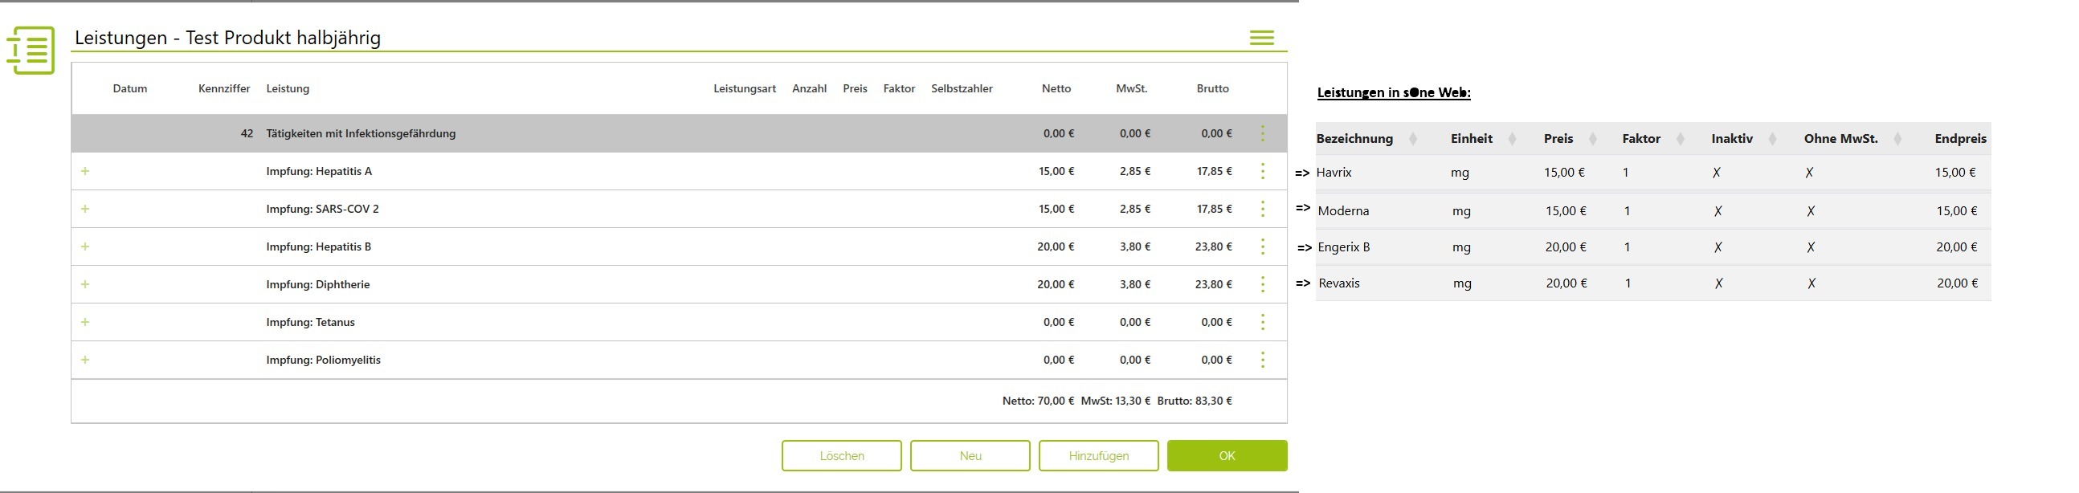
Task: Sort web table by Inaktiv
Action: pos(1772,139)
